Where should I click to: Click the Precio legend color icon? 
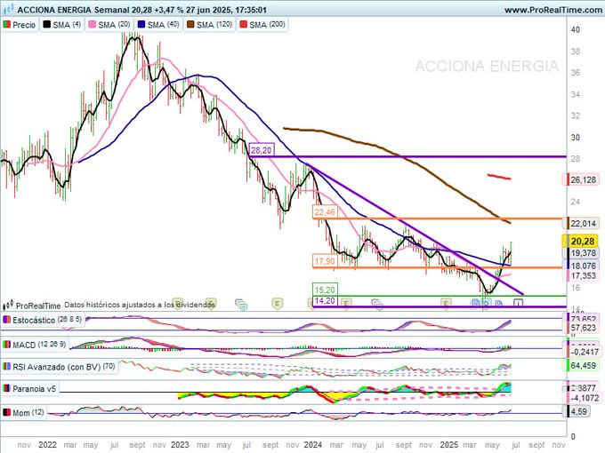pyautogui.click(x=7, y=25)
